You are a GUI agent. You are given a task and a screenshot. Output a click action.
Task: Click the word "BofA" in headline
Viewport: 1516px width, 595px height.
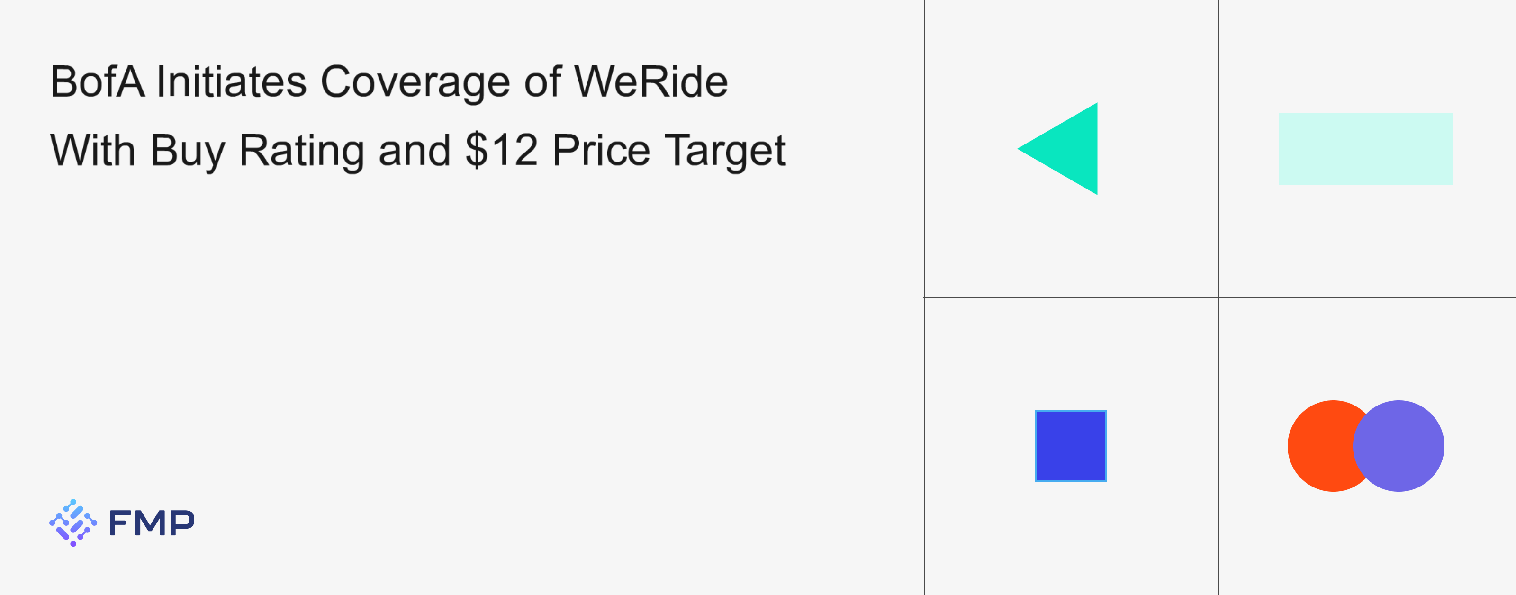point(97,82)
